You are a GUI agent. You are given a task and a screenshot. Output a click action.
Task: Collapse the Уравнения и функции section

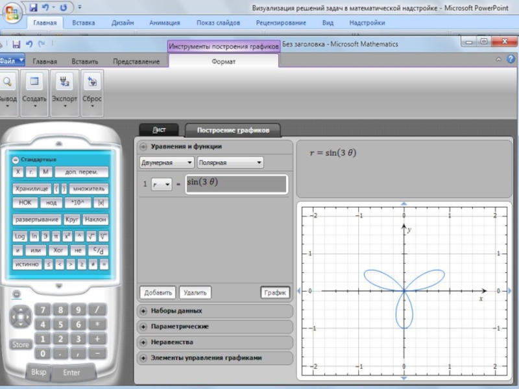(143, 147)
